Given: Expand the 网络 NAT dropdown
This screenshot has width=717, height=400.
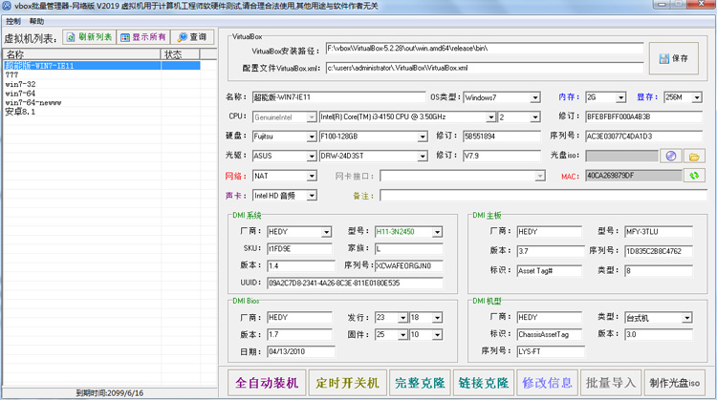Looking at the screenshot, I should pyautogui.click(x=312, y=177).
